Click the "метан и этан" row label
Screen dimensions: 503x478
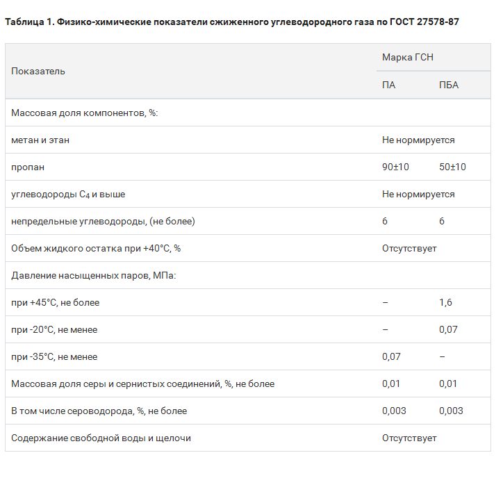(x=40, y=140)
